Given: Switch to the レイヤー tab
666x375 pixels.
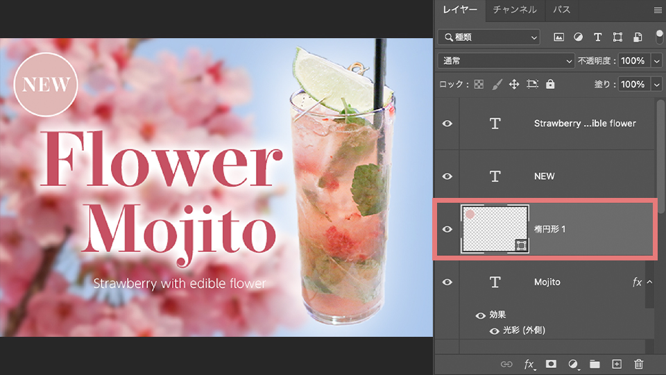Looking at the screenshot, I should [x=460, y=9].
